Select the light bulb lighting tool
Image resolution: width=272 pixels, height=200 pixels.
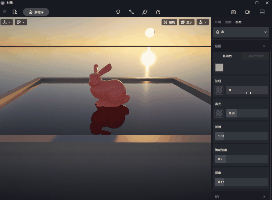click(x=118, y=12)
